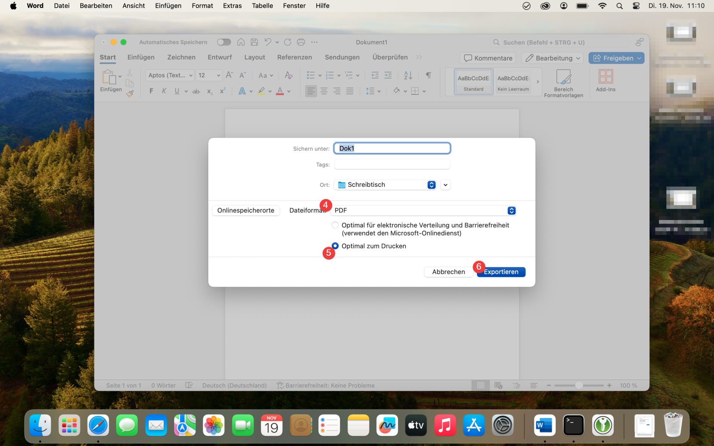Click Bereich Formatvorlagen icon
Viewport: 714px width, 446px height.
[x=564, y=83]
